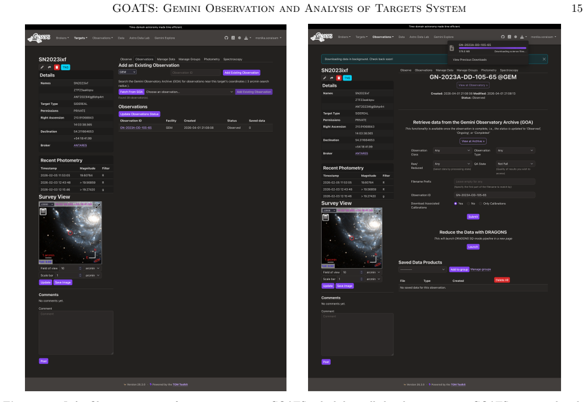Click red Delete All button
The height and width of the screenshot is (402, 586).
(x=502, y=280)
